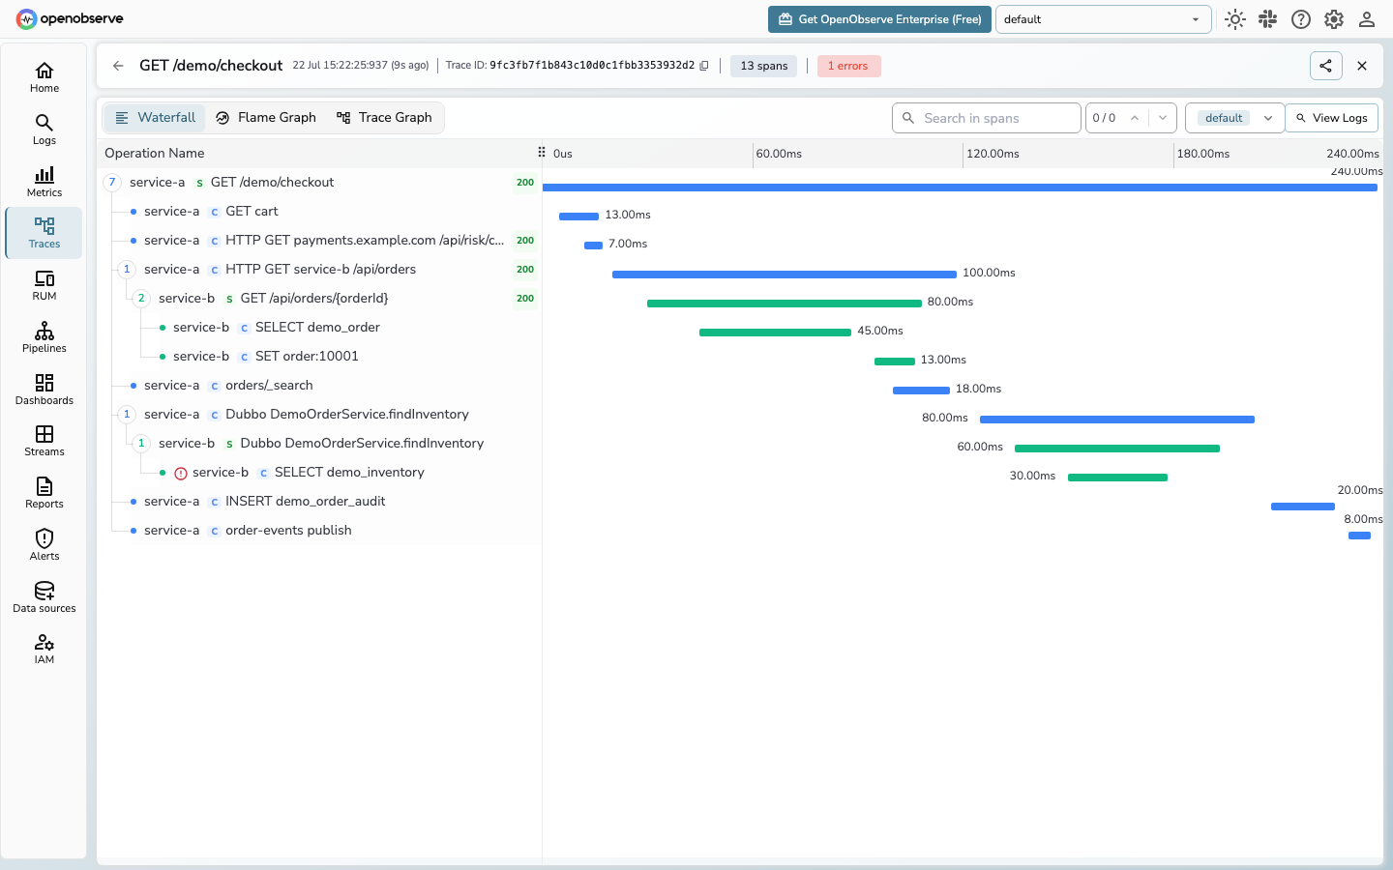Select order-events publish span row
Screen dimensions: 1393x870
coord(319,530)
